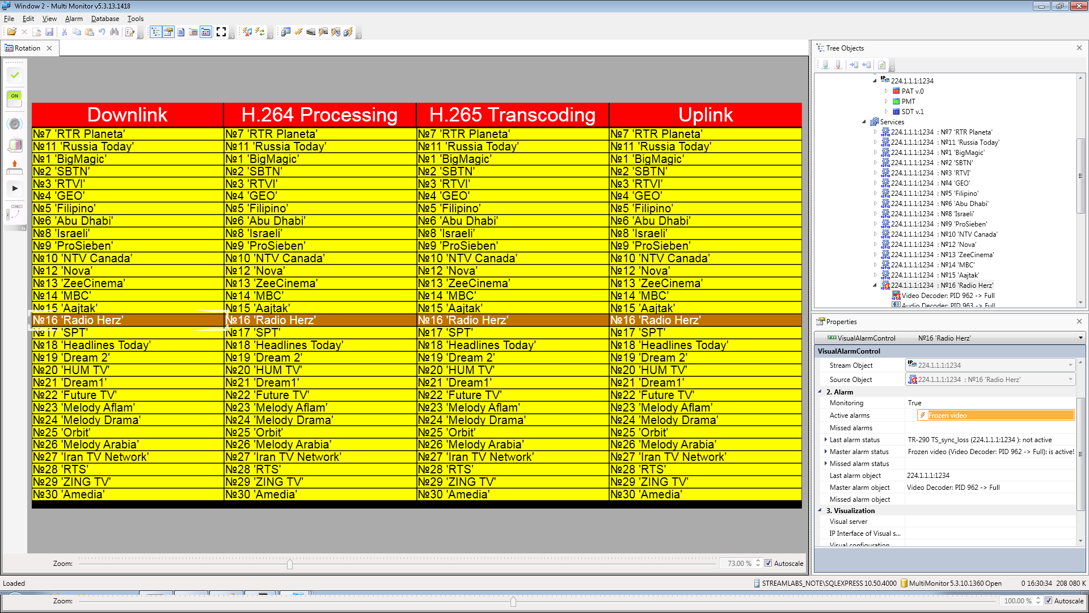Select Downlink cell №16 'Radio Herz'
Viewport: 1089px width, 613px height.
click(128, 320)
